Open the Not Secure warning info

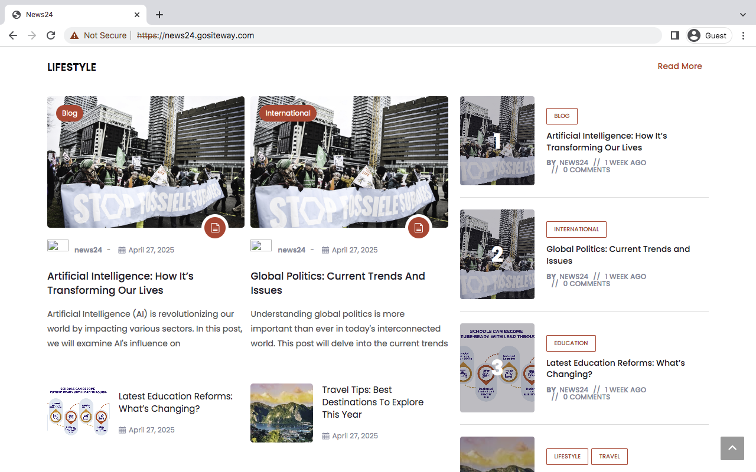[x=98, y=35]
